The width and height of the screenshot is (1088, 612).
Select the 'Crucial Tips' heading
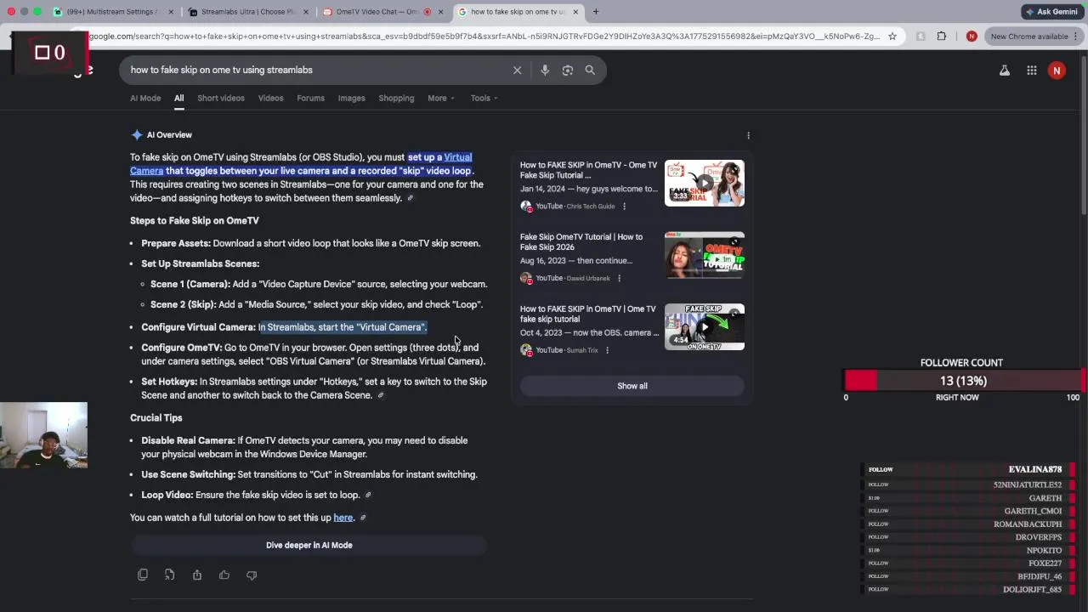click(x=156, y=418)
